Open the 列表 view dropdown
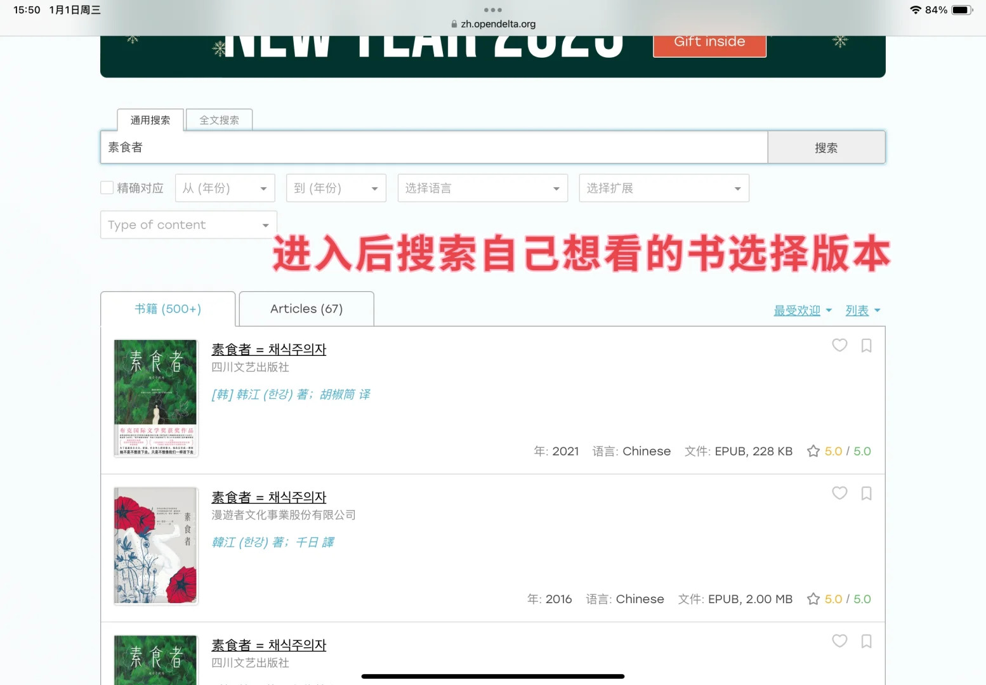Screen dimensions: 986x685 point(863,310)
